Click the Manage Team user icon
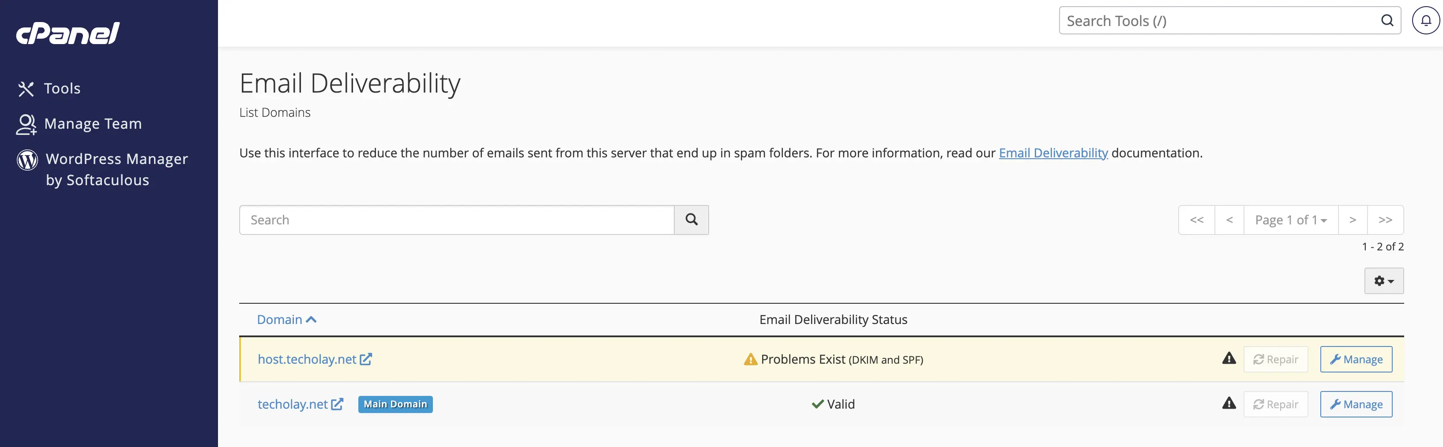The width and height of the screenshot is (1443, 447). [26, 124]
